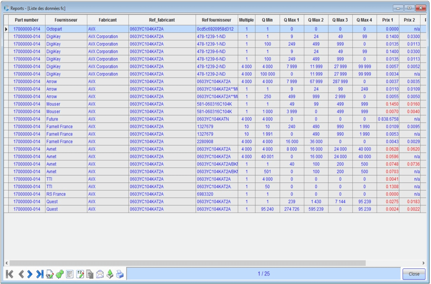Click the 0603YC104KATN reference cell
This screenshot has height=284, width=431.
217,119
